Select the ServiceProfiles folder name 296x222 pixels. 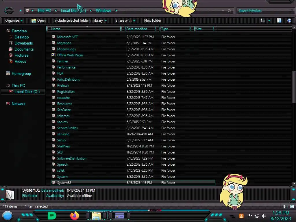click(x=67, y=128)
